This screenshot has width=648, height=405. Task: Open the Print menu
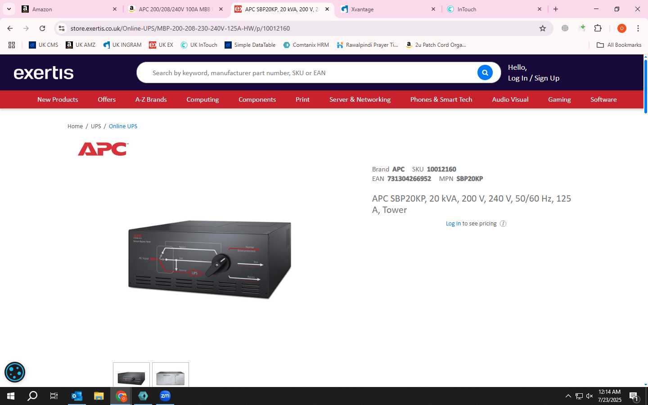coord(302,99)
